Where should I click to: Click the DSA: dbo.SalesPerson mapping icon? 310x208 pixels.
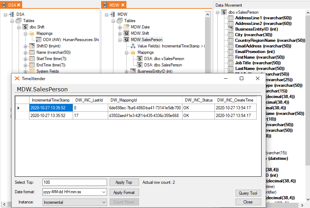(x=140, y=65)
